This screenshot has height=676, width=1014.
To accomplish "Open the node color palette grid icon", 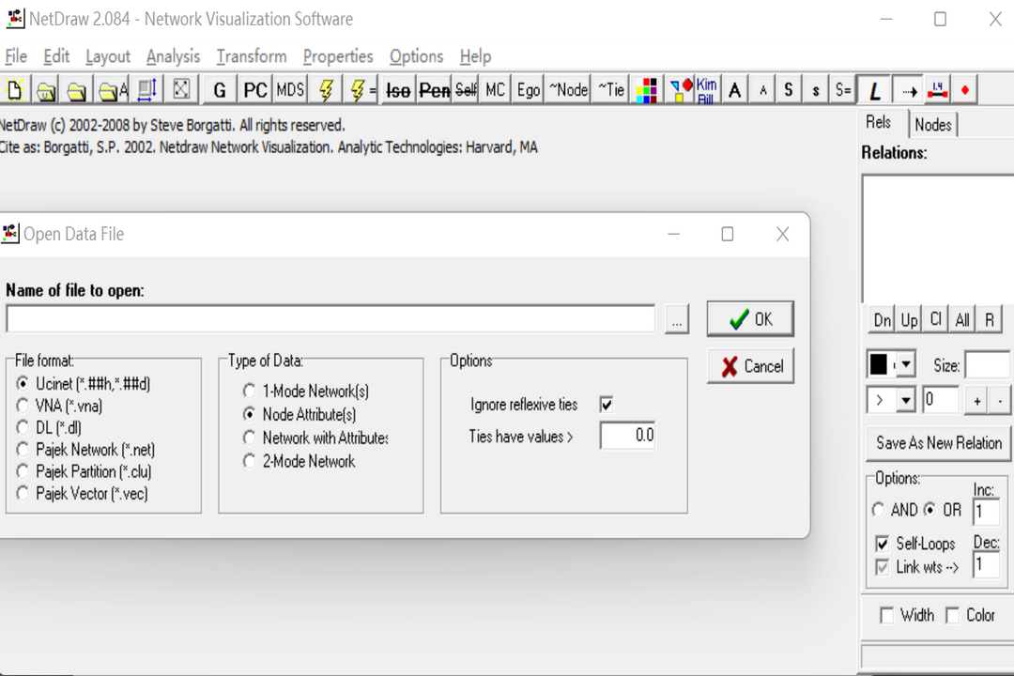I will pos(647,90).
